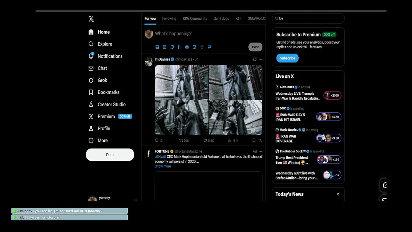Switch to the demi dogs tab
Screen dimensions: 412x232
(221, 18)
